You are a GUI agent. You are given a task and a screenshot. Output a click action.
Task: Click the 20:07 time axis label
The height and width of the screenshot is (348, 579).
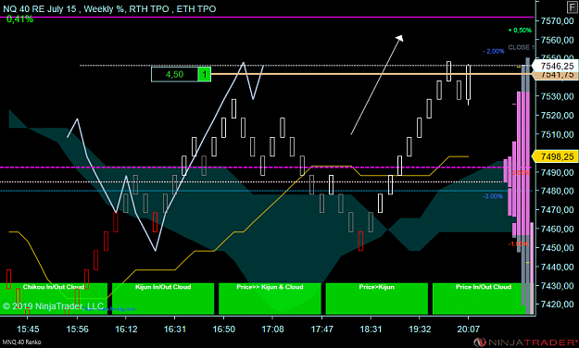click(x=468, y=329)
